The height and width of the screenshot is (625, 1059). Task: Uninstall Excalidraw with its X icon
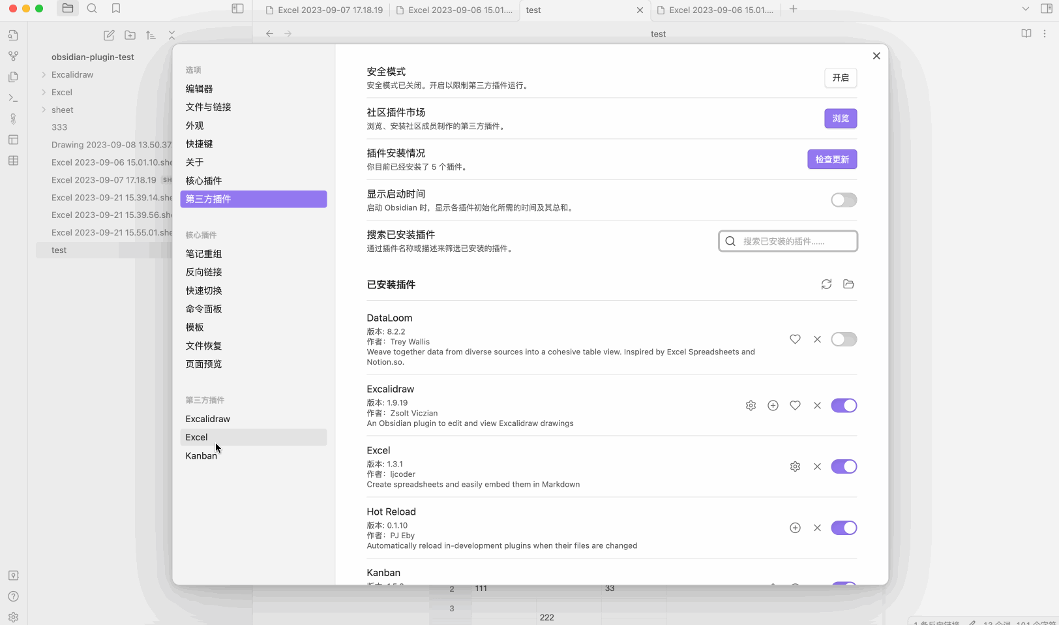click(x=817, y=406)
